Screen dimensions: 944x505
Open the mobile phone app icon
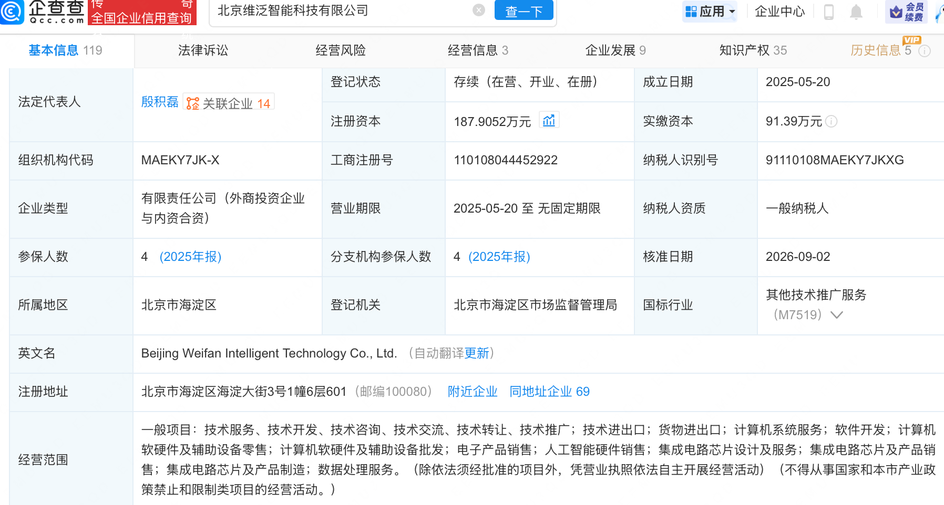(x=828, y=12)
